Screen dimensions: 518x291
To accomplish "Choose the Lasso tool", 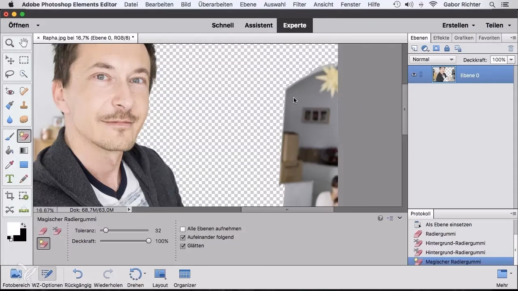I will (10, 74).
